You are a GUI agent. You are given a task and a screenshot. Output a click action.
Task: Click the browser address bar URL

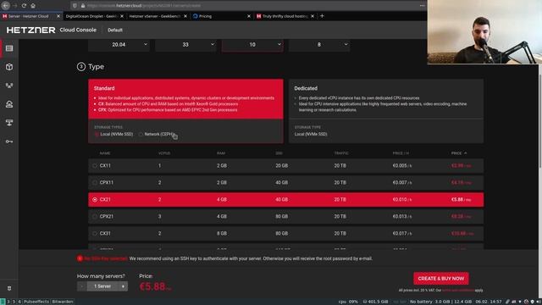click(x=144, y=6)
